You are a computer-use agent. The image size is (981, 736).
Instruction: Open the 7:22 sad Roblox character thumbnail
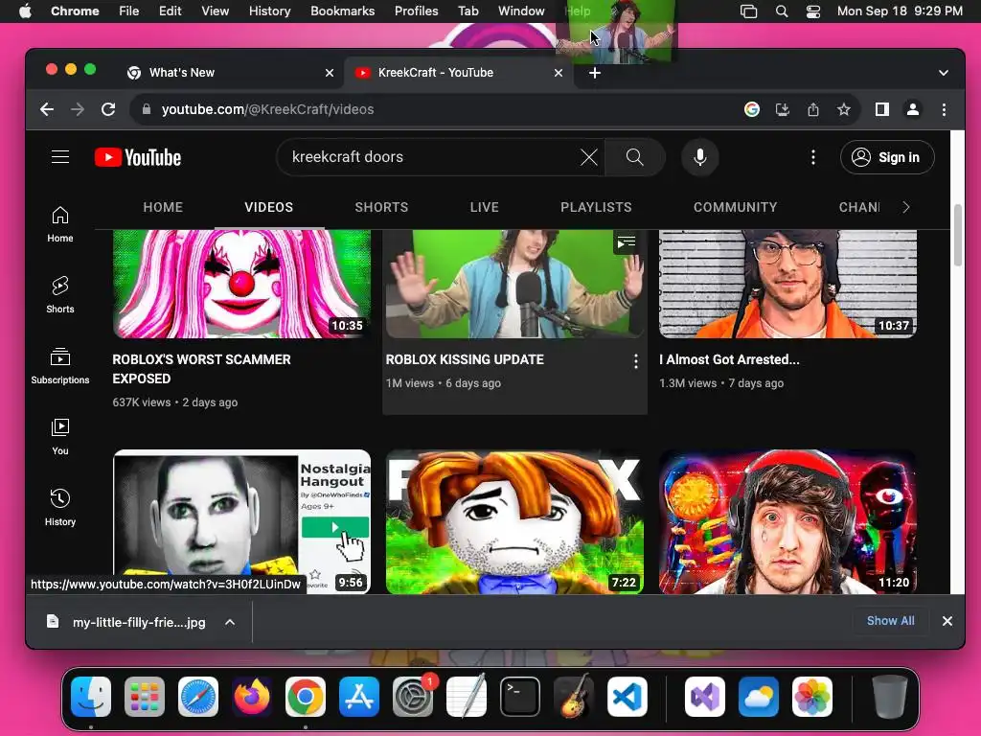tap(514, 521)
